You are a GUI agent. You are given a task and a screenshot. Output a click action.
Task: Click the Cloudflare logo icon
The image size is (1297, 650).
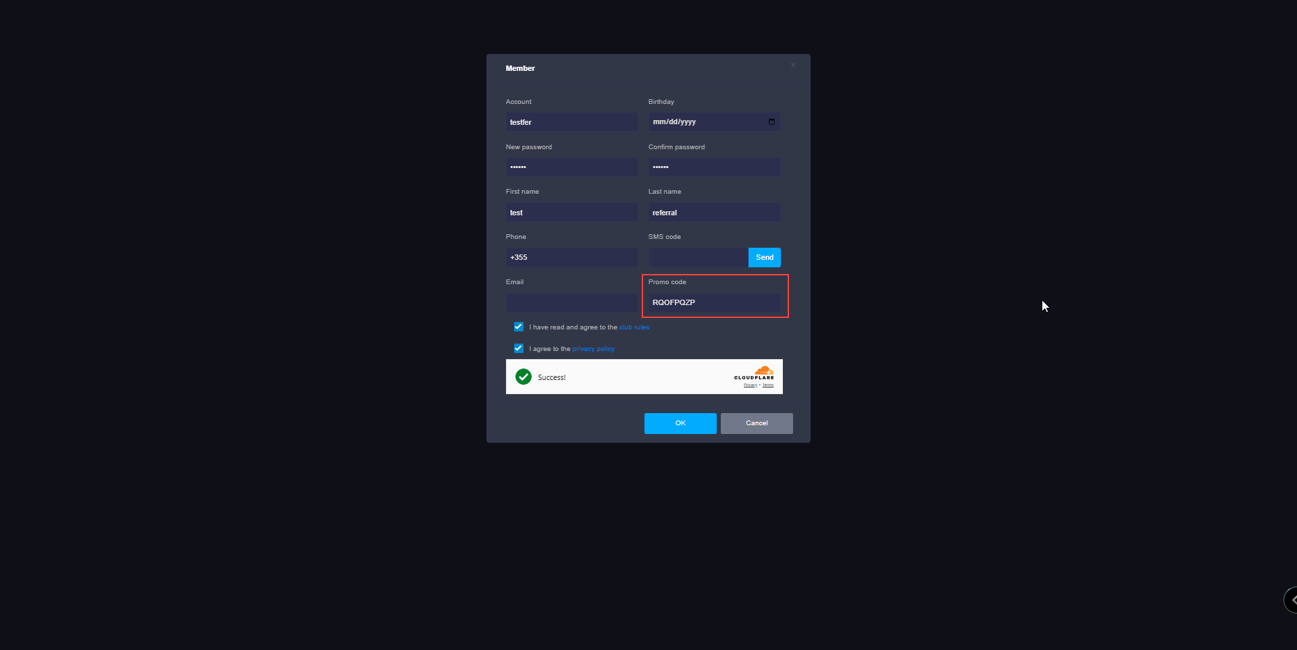tap(755, 373)
